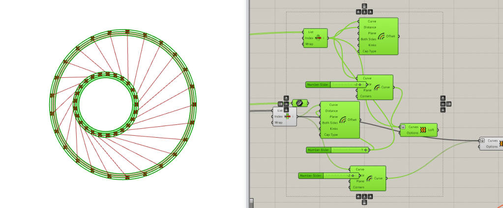Select the gray List Item component icon
Viewport: 503px width, 208px height.
[288, 116]
